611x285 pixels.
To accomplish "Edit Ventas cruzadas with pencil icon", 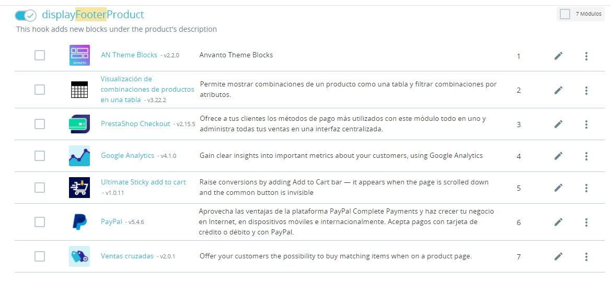I will (558, 257).
